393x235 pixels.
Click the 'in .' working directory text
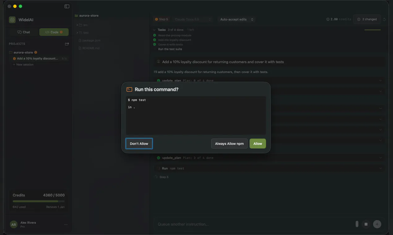(132, 107)
